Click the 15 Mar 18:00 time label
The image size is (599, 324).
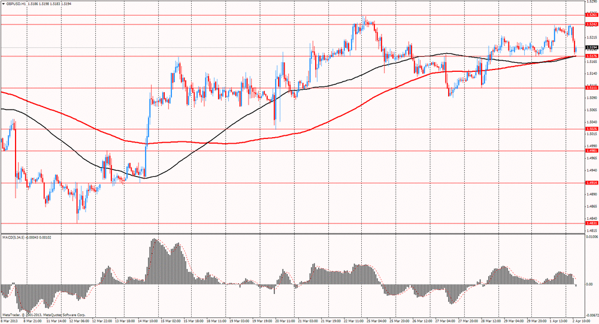point(193,321)
